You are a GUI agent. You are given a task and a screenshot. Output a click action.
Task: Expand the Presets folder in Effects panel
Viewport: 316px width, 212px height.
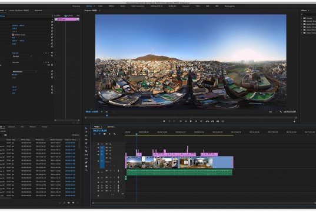[302, 18]
